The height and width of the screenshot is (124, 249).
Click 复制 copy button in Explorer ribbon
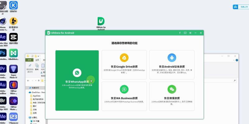point(37,67)
